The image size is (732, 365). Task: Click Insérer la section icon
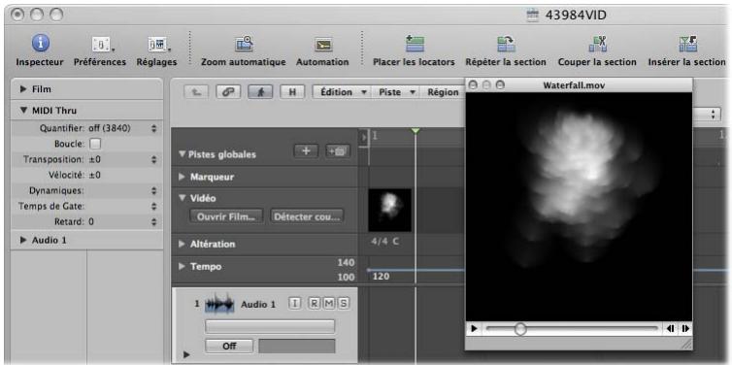click(687, 45)
